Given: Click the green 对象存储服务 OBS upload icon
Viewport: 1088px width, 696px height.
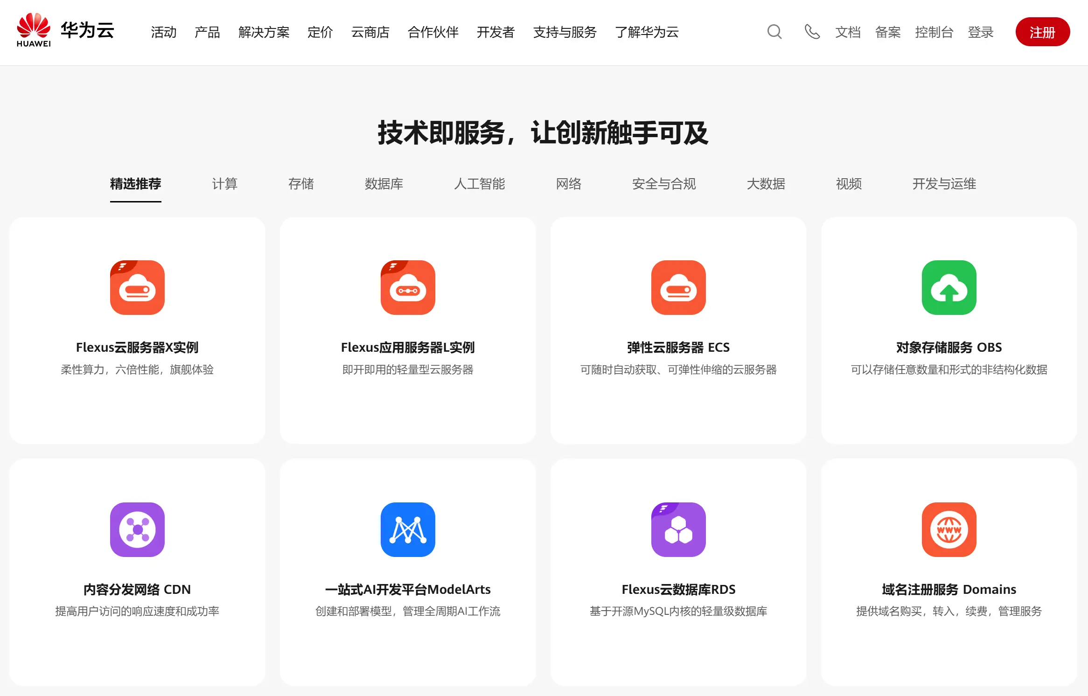Looking at the screenshot, I should coord(949,288).
